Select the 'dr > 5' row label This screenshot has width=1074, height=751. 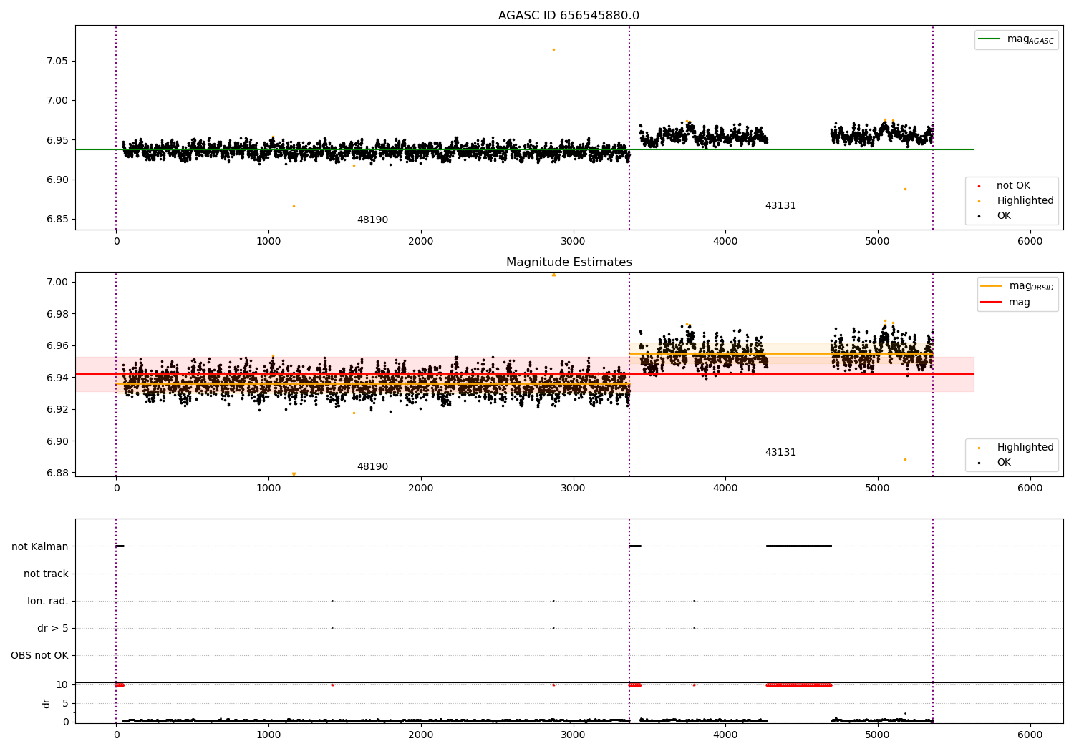click(53, 628)
